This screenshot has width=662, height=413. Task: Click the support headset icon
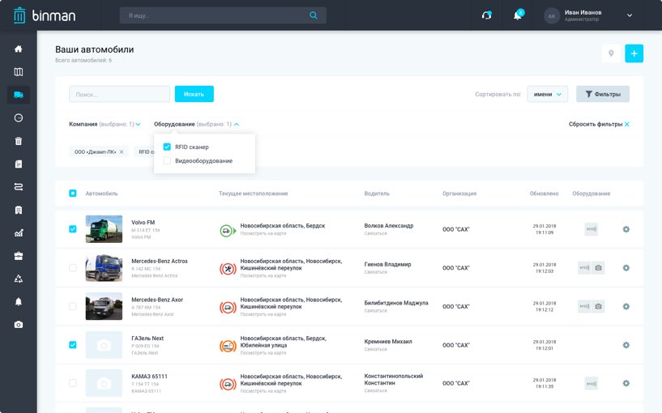point(486,15)
